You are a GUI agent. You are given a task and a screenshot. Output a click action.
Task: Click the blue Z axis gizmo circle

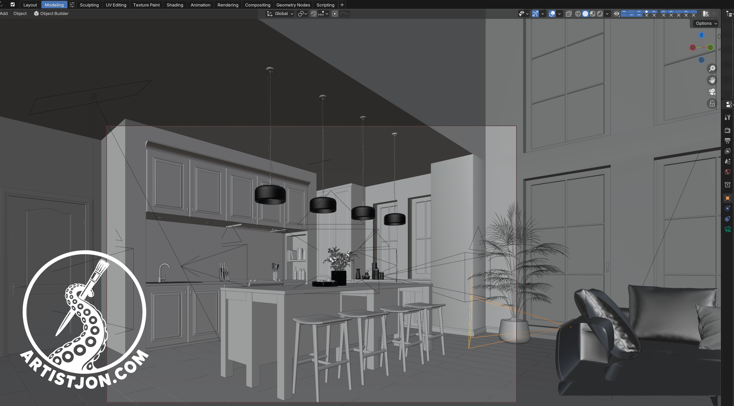701,35
